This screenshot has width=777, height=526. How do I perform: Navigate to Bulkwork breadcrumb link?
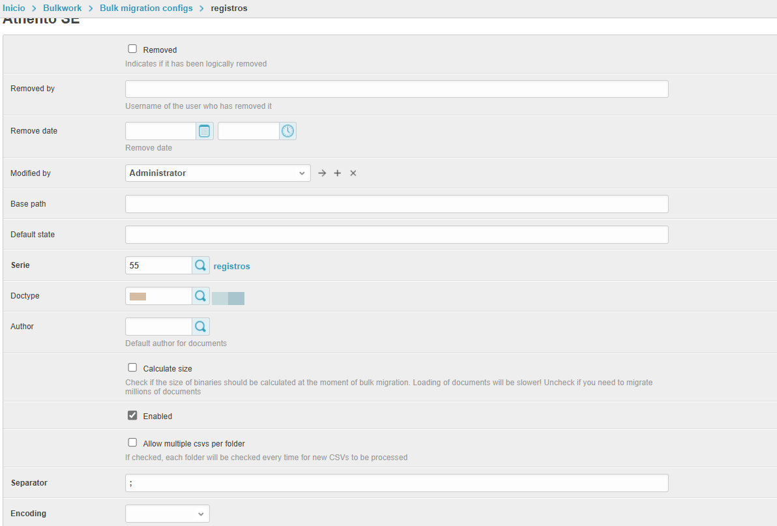pyautogui.click(x=62, y=8)
